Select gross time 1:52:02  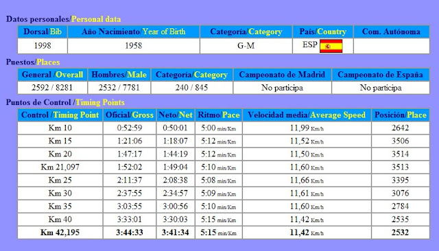[130, 167]
